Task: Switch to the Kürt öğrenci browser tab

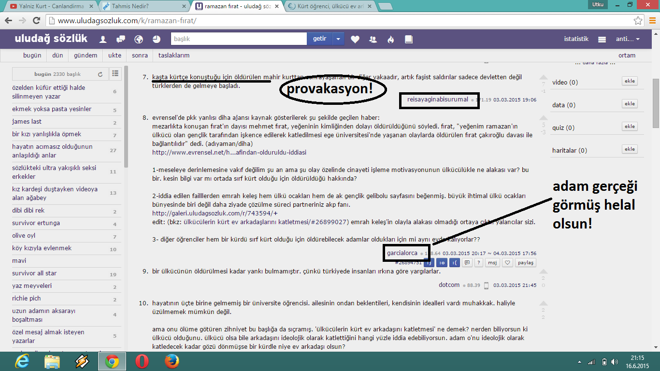Action: 329,6
